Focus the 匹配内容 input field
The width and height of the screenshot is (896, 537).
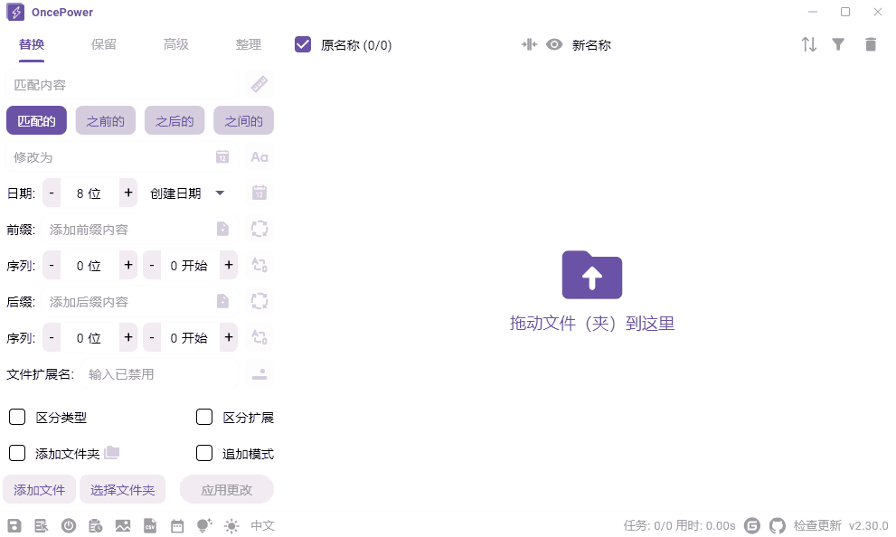pos(123,85)
